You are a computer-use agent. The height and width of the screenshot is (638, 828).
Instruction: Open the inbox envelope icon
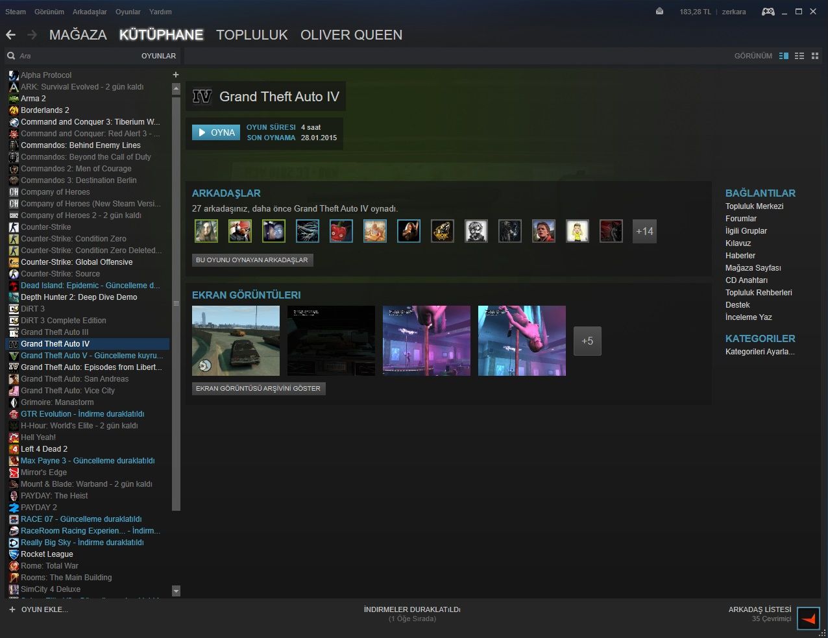click(x=659, y=11)
